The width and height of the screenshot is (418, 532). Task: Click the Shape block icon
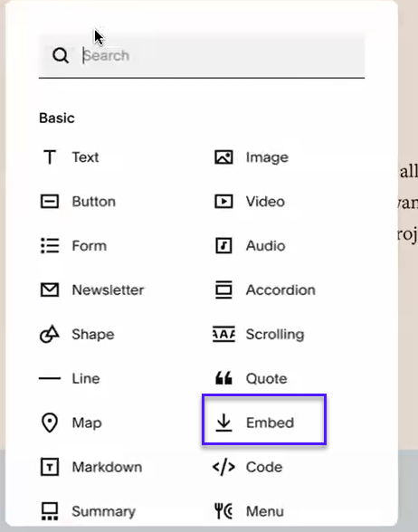50,334
